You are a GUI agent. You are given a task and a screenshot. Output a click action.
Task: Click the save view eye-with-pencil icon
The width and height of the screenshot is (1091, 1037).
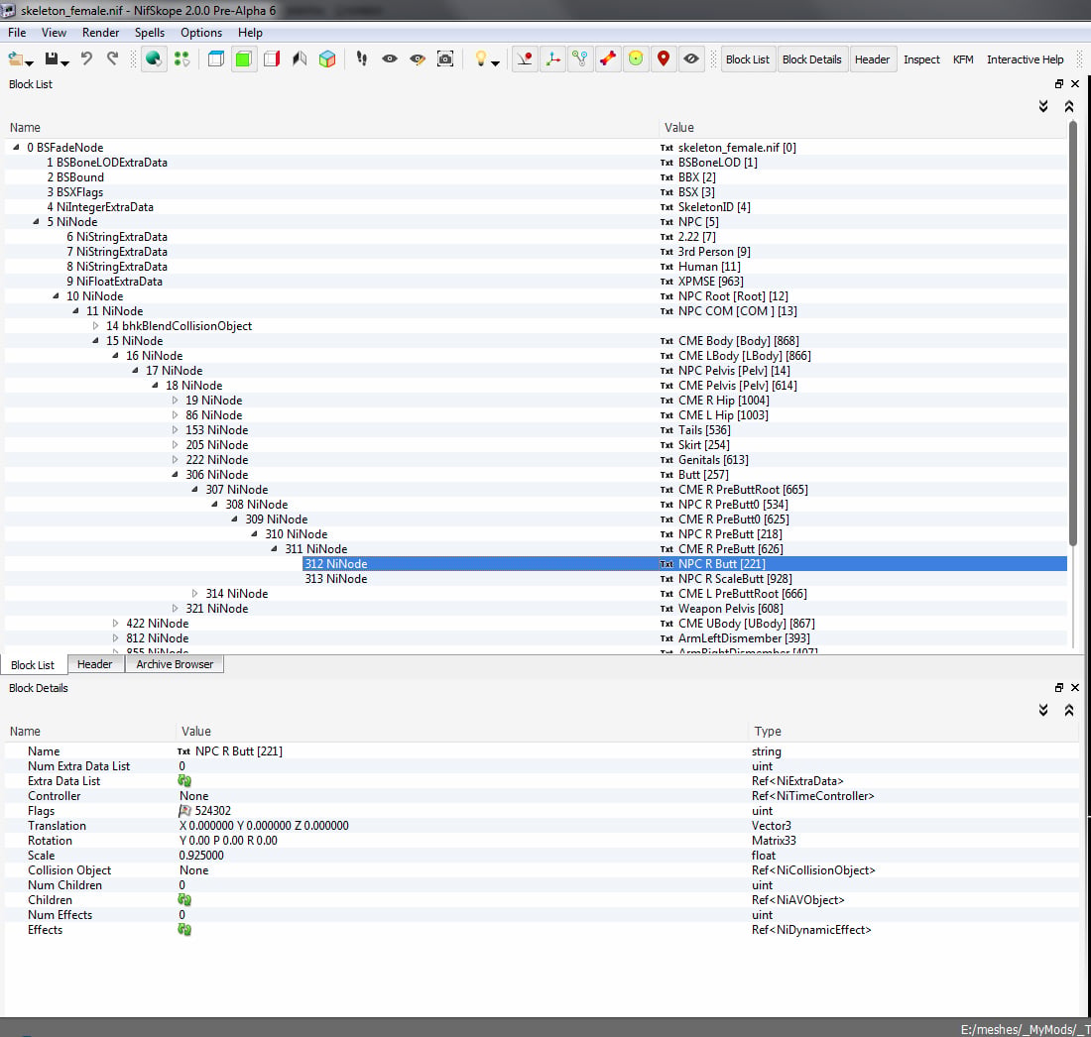418,59
